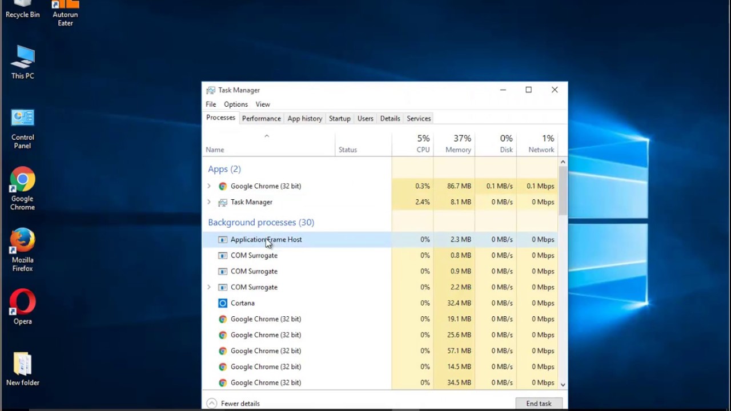This screenshot has height=411, width=731.
Task: Expand the COM Surrogate 2.2 MB entry
Action: point(209,287)
